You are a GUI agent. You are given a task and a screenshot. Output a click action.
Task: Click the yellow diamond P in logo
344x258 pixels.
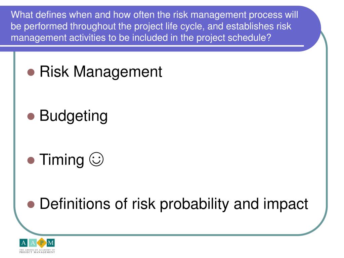(x=41, y=243)
